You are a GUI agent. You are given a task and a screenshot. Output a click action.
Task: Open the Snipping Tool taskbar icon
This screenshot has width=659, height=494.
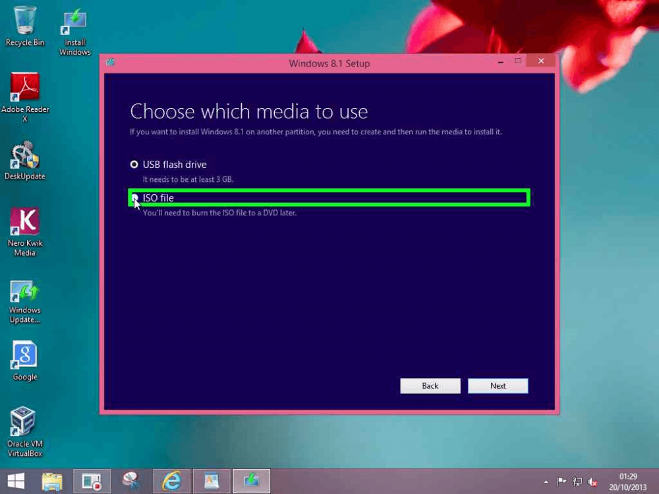coord(132,481)
